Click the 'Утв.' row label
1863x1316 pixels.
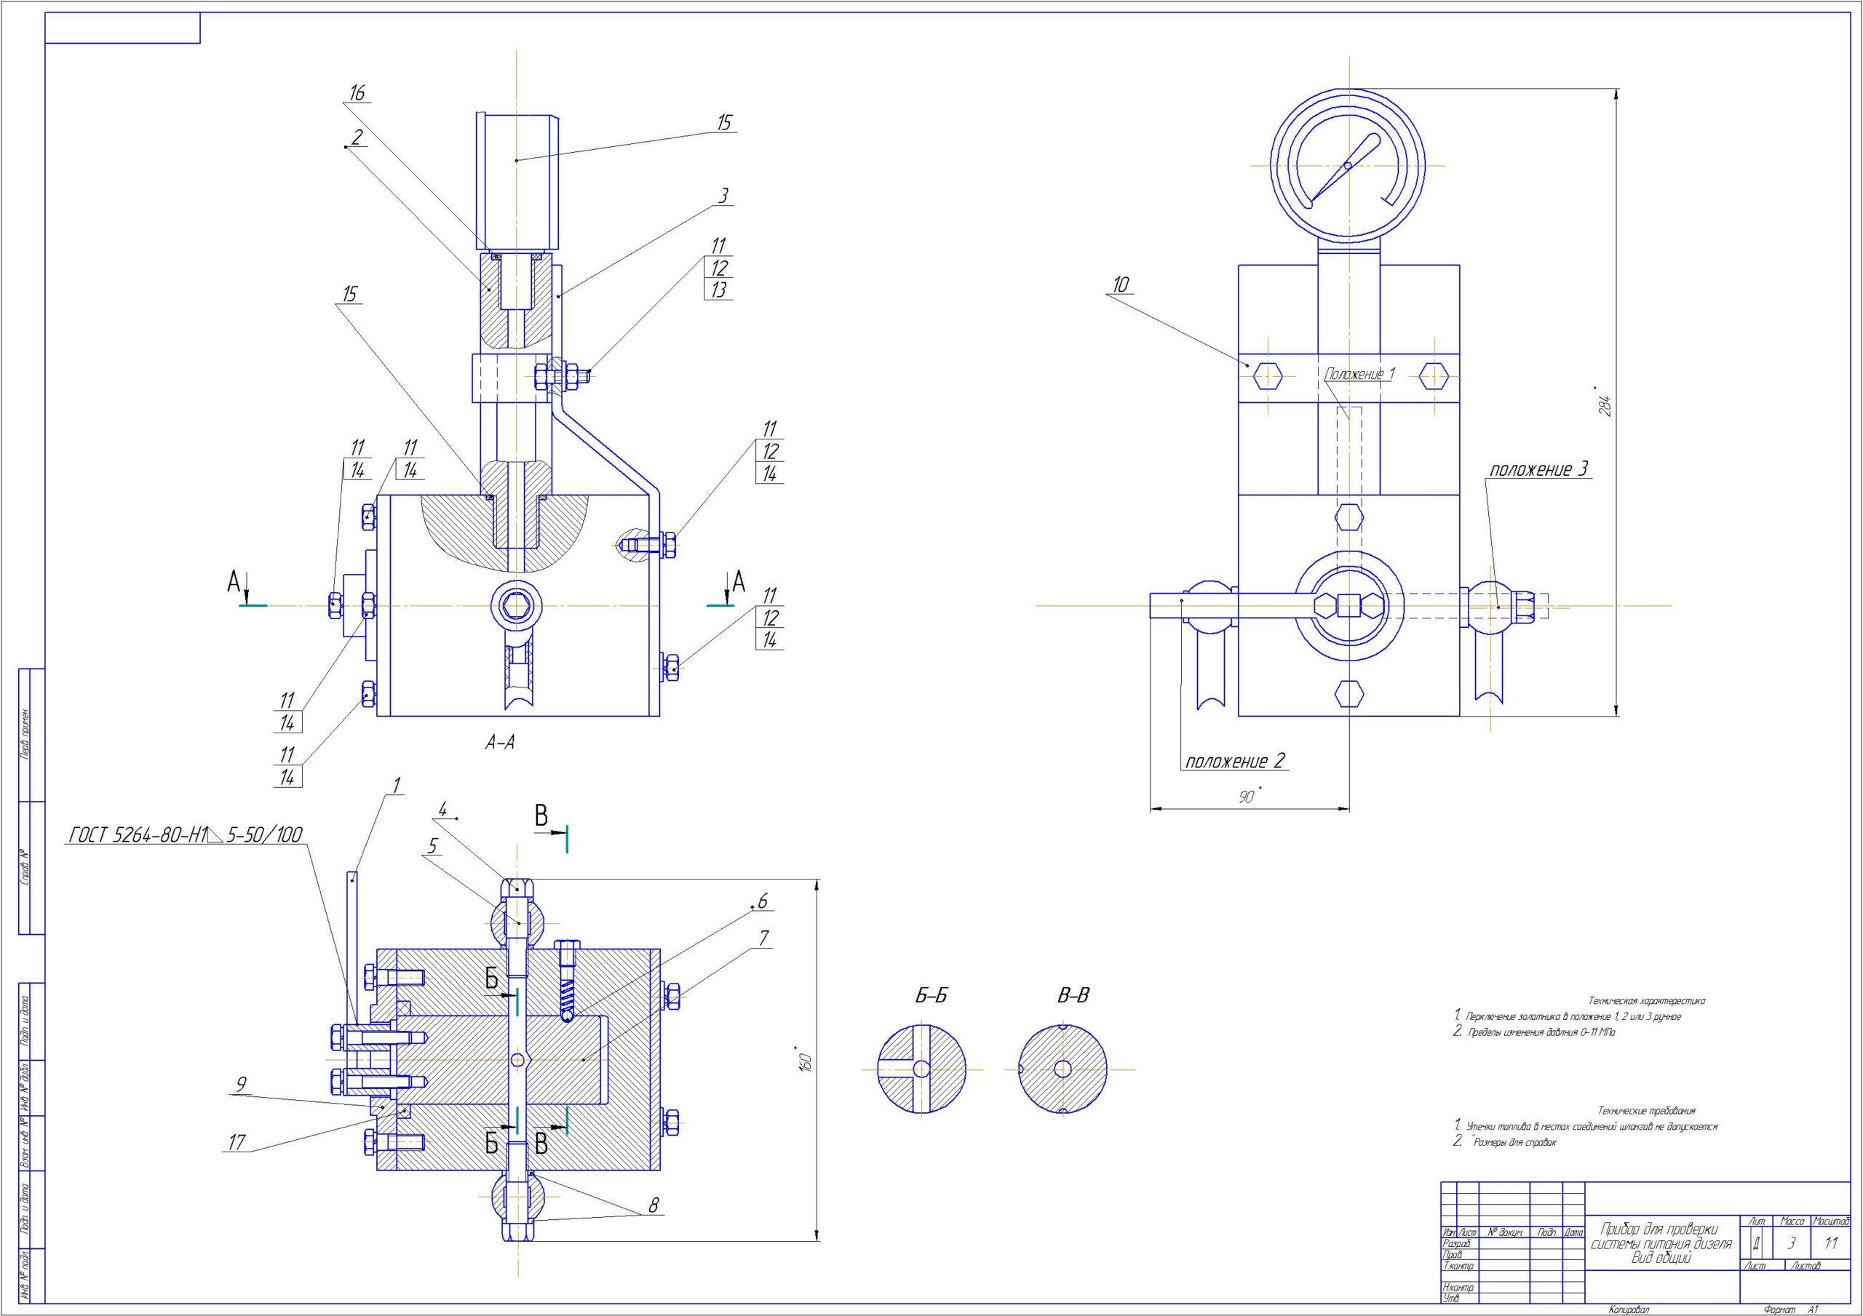1452,1298
